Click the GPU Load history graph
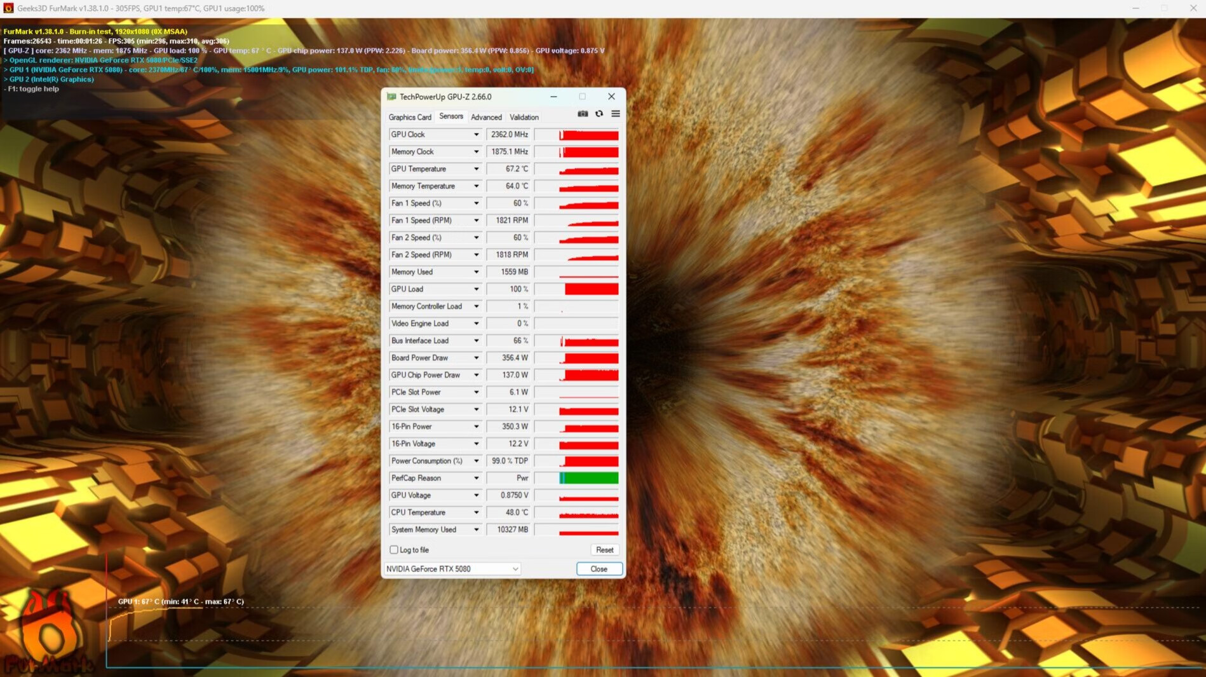1206x677 pixels. tap(577, 289)
